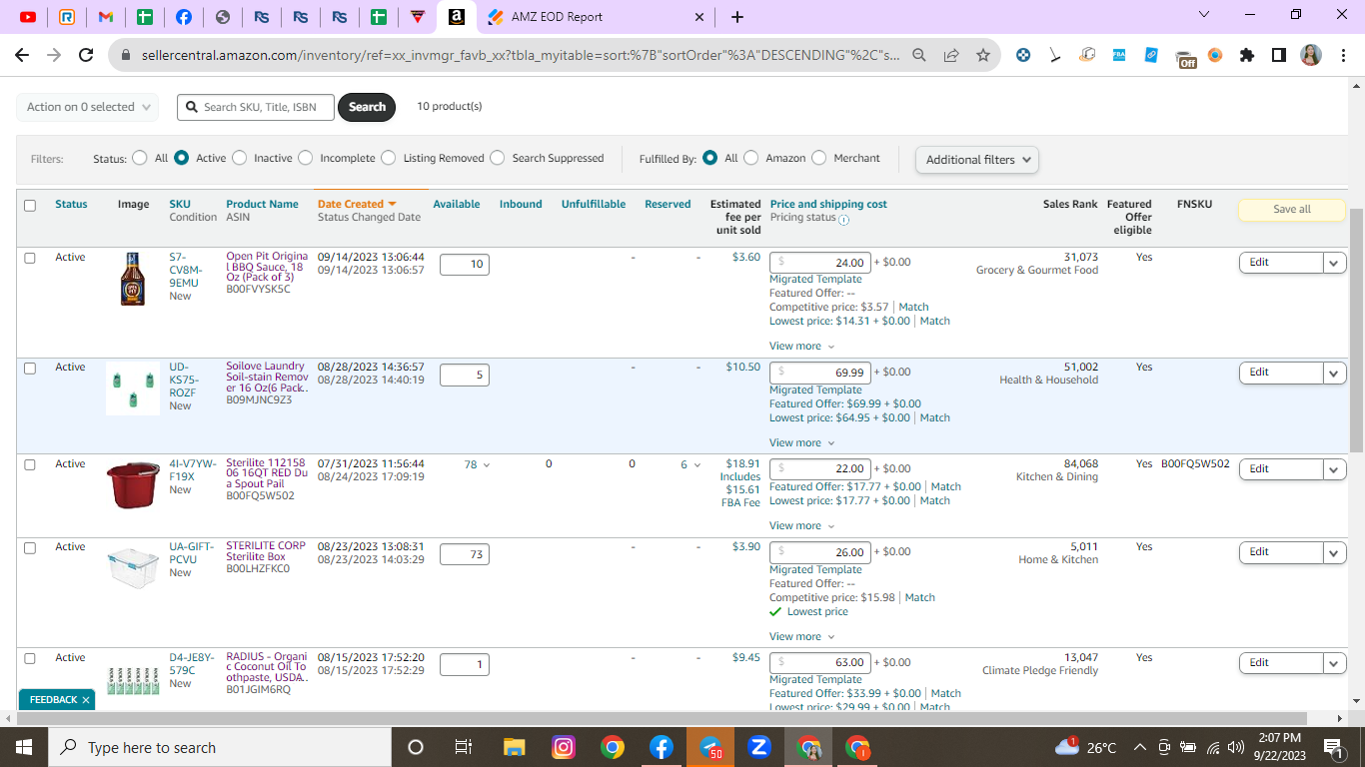Click the orange circle extension icon
1365x767 pixels.
coord(1215,56)
